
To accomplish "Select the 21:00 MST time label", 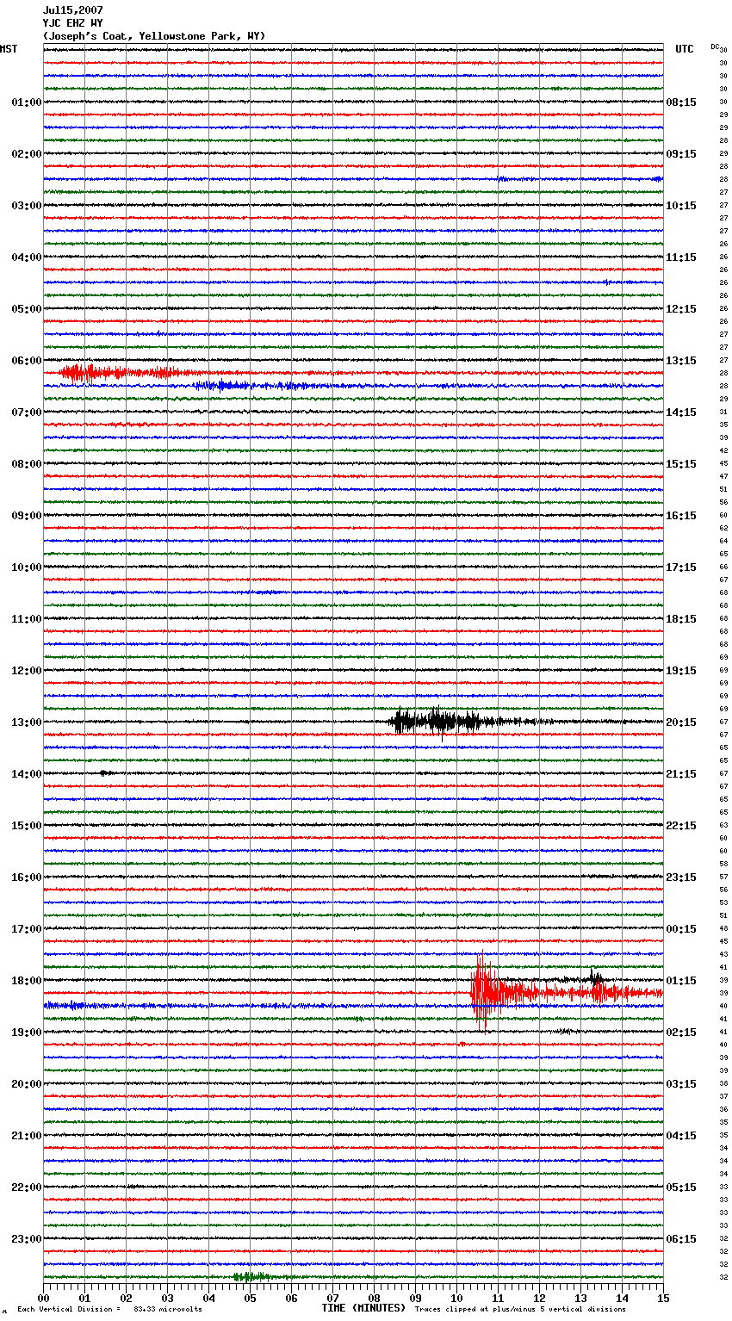I will (x=27, y=1136).
